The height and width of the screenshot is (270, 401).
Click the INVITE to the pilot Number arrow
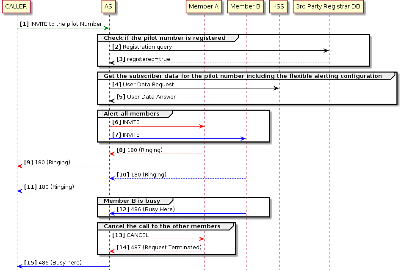[x=64, y=29]
